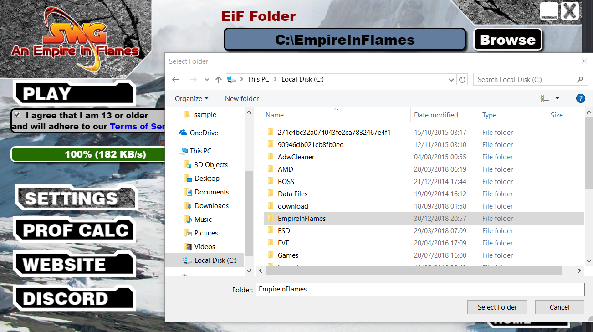Screen dimensions: 593x332
Task: Select the download folder row
Action: [x=424, y=206]
